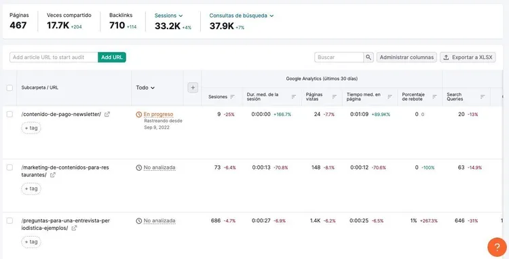Click the 686 sessions cell
Screen dimensions: 509x259
point(216,220)
